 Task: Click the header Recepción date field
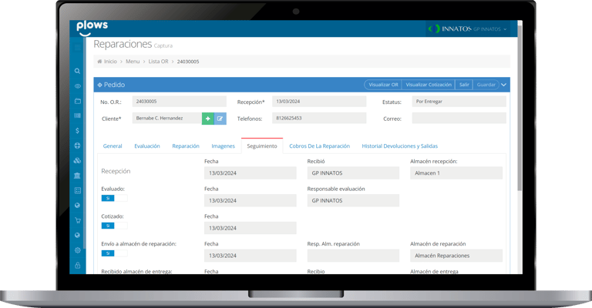[x=319, y=102]
